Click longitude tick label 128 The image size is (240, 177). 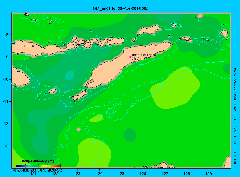pyautogui.click(x=187, y=174)
